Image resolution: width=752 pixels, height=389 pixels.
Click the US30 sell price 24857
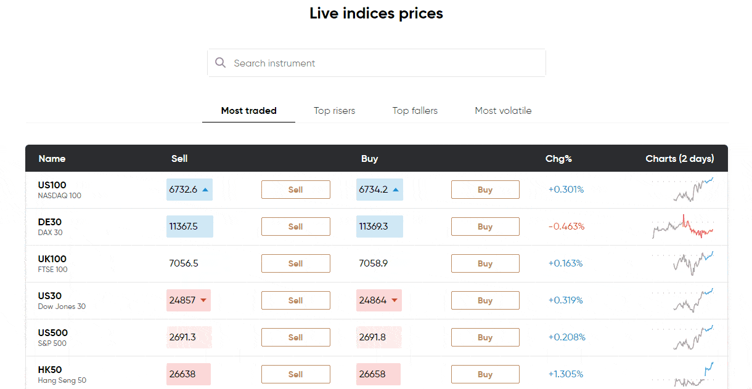pos(189,300)
